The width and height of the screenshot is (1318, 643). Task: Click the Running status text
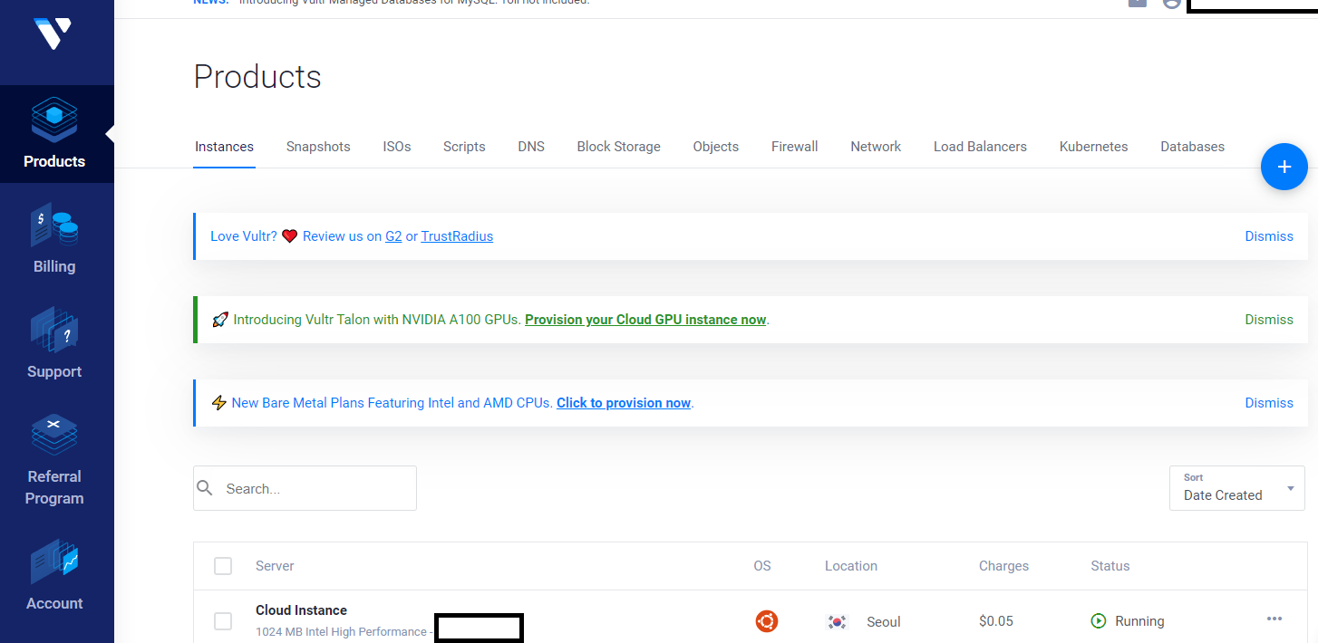coord(1139,621)
